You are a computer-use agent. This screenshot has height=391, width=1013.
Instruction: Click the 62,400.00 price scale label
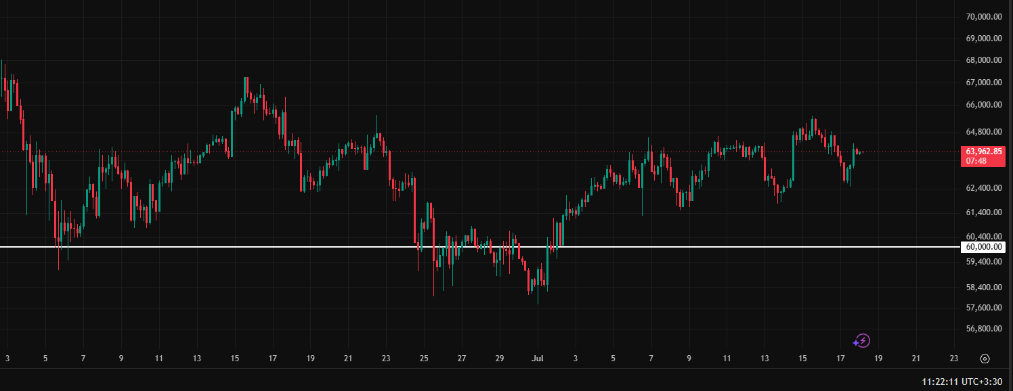pyautogui.click(x=985, y=187)
